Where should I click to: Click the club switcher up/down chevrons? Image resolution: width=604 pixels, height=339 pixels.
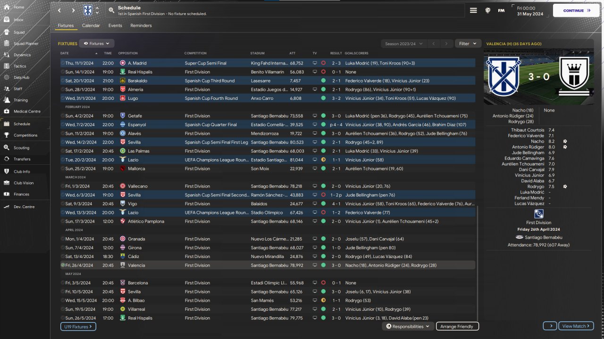point(97,10)
